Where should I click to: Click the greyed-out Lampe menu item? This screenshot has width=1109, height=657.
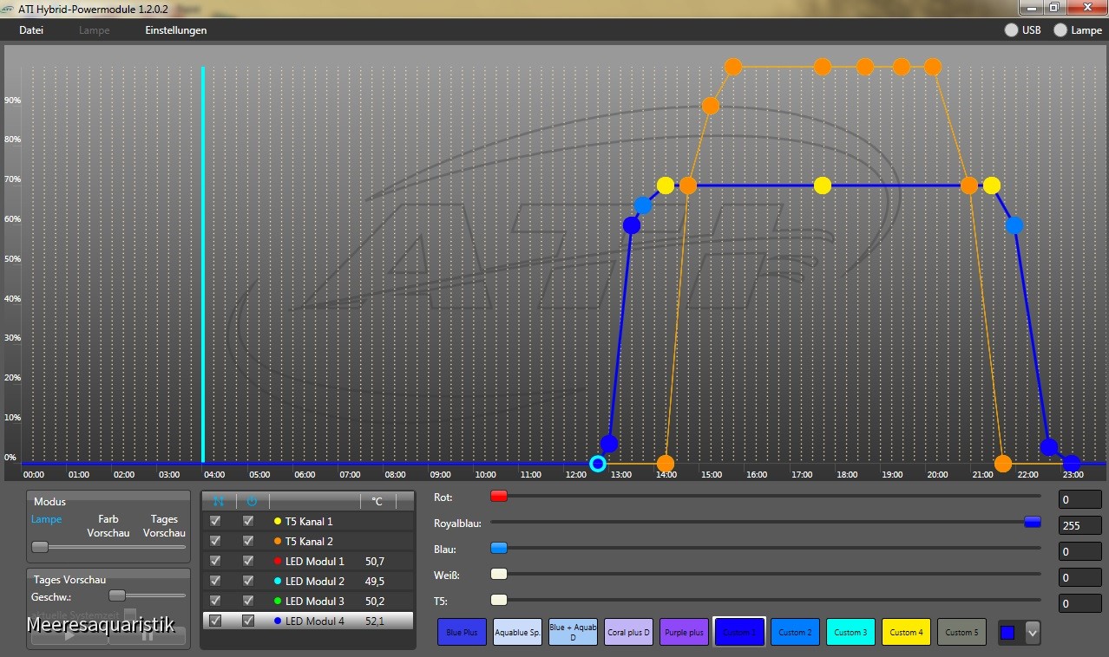tap(95, 30)
